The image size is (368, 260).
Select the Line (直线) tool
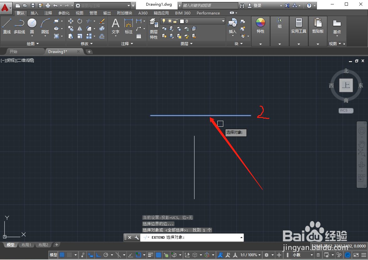[x=7, y=26]
